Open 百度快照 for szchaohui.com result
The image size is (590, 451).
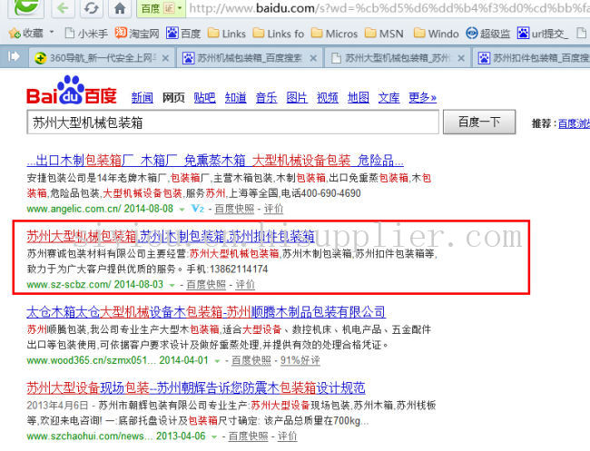tap(249, 436)
